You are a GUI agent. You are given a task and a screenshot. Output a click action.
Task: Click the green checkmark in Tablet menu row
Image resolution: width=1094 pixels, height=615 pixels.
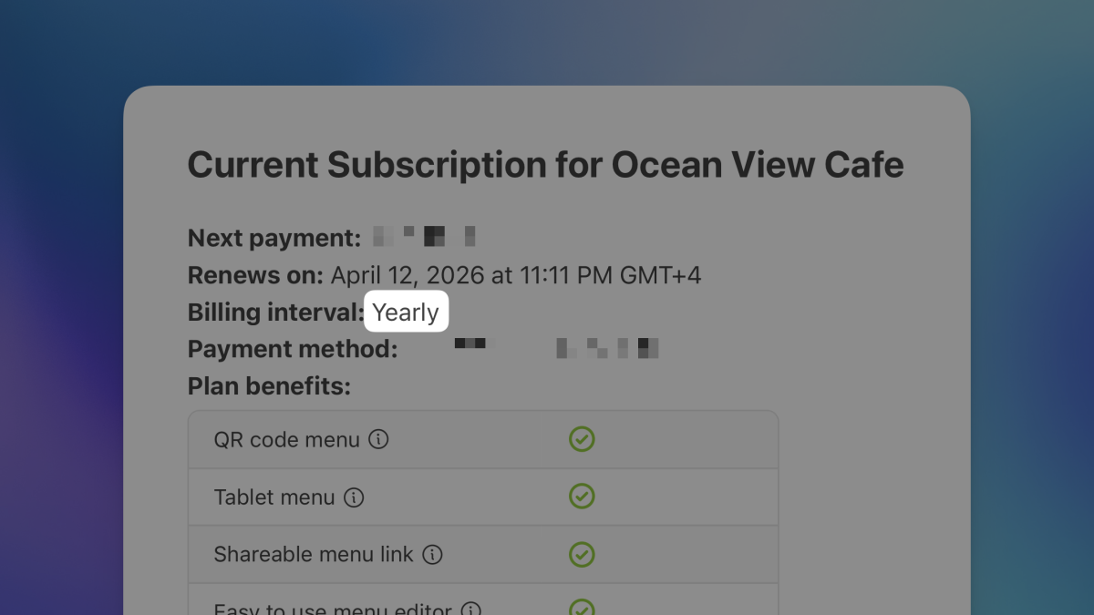tap(582, 497)
